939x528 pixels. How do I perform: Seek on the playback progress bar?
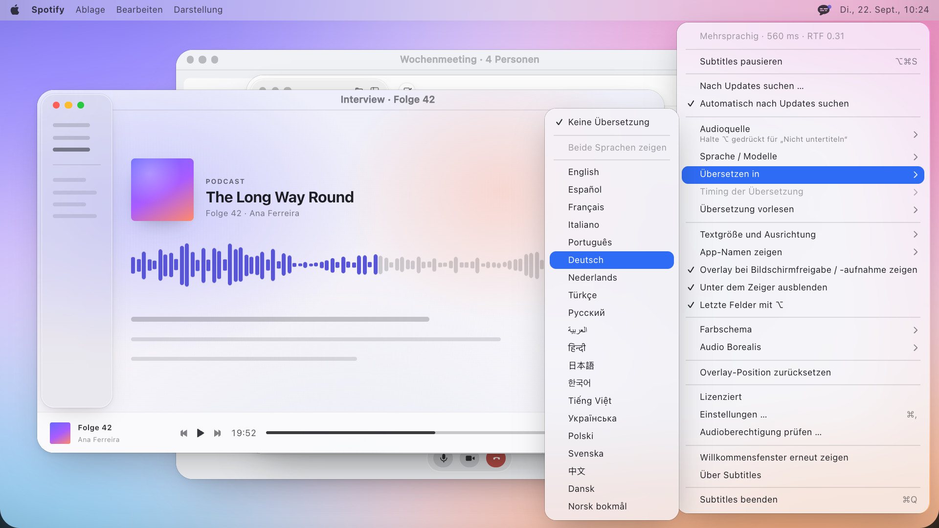coord(405,433)
